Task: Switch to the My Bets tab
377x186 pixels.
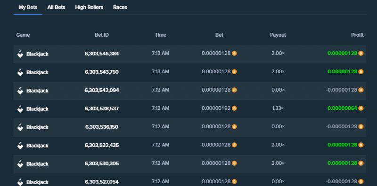Action: [28, 7]
